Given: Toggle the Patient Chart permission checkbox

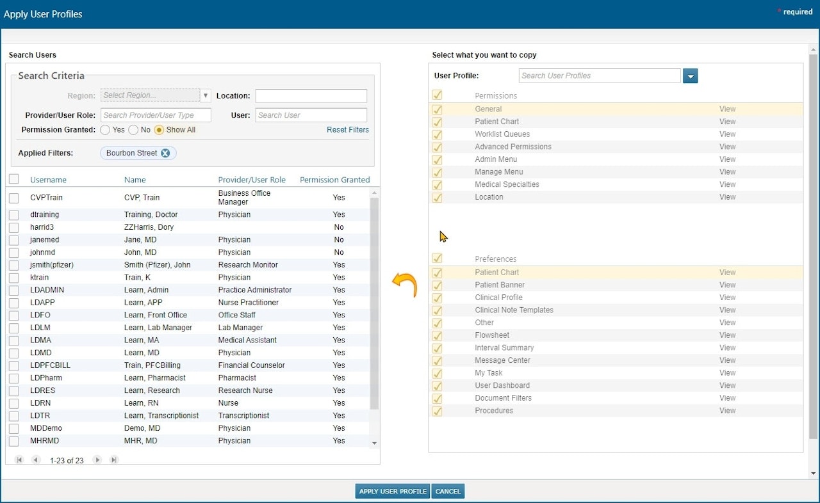Looking at the screenshot, I should point(437,122).
